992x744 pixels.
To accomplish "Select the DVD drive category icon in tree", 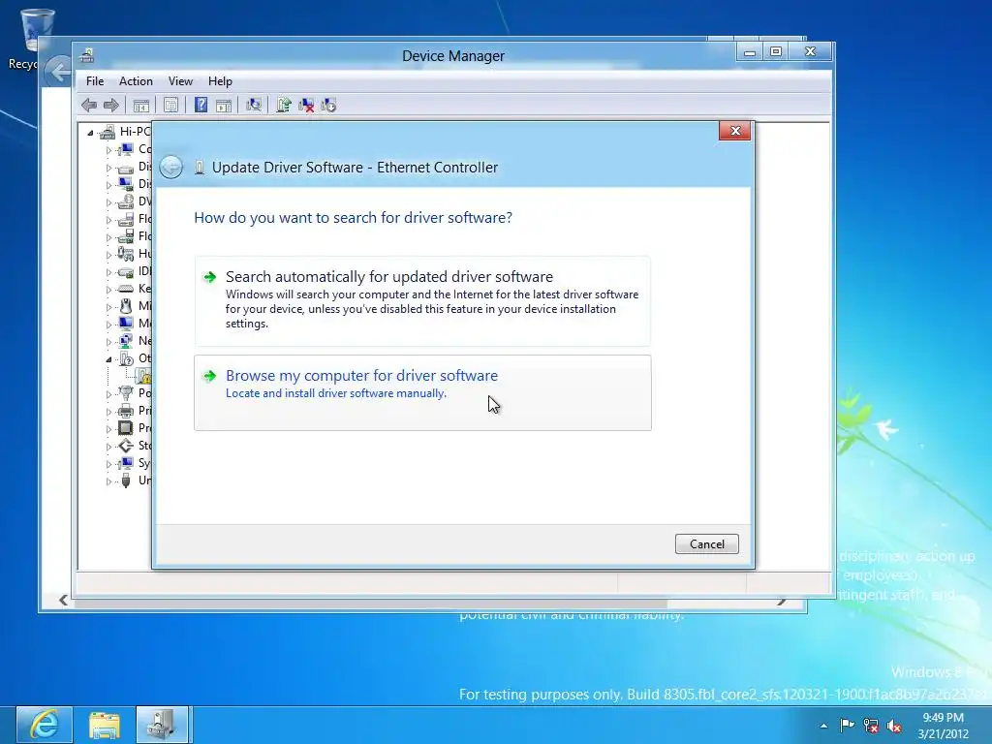I will [126, 201].
